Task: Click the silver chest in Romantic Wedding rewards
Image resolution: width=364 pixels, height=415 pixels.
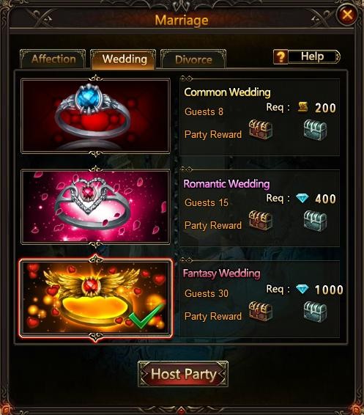Action: pyautogui.click(x=315, y=221)
